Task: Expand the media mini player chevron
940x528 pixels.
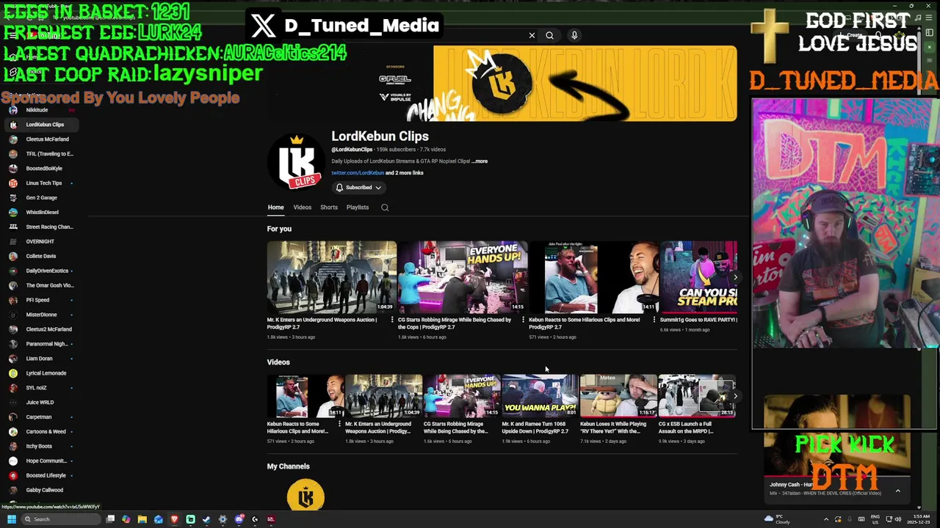Action: pos(897,491)
